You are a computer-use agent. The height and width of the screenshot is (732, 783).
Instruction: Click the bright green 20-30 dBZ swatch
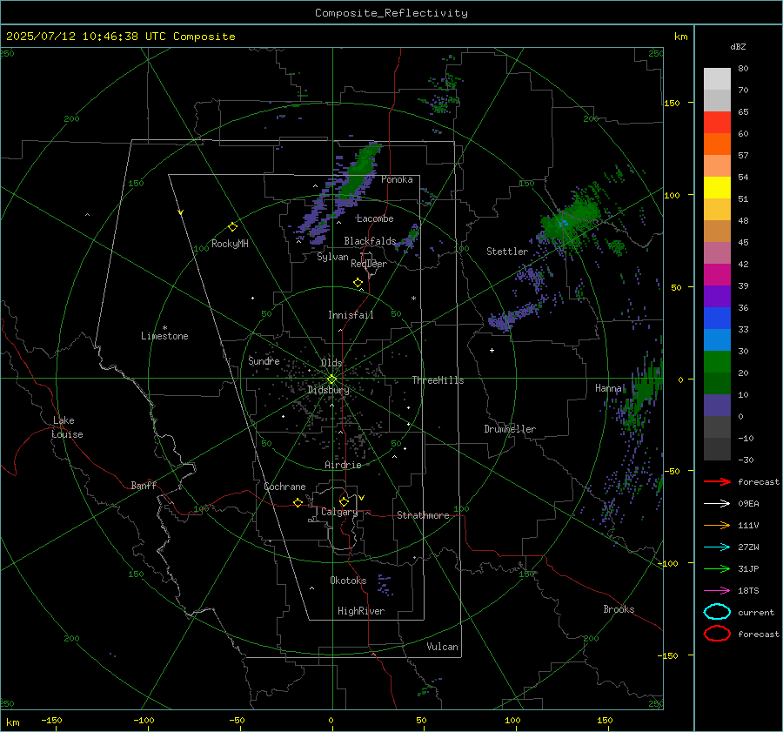pos(717,362)
